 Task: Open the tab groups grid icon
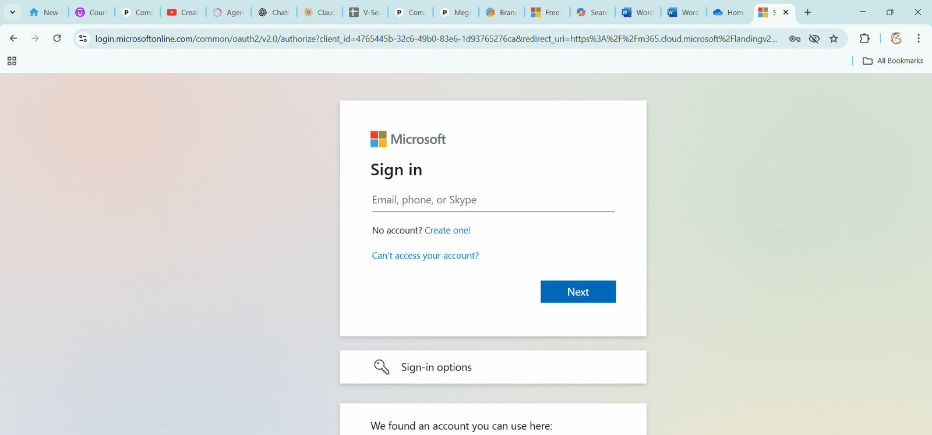(x=12, y=61)
